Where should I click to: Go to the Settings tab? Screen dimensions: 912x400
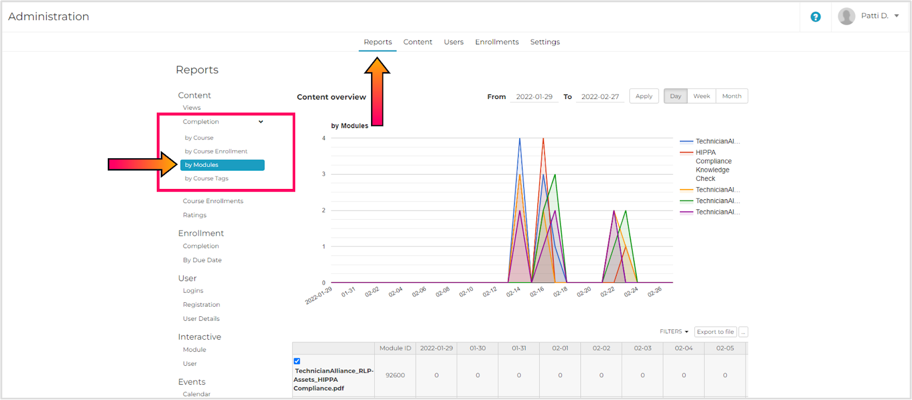click(x=545, y=42)
